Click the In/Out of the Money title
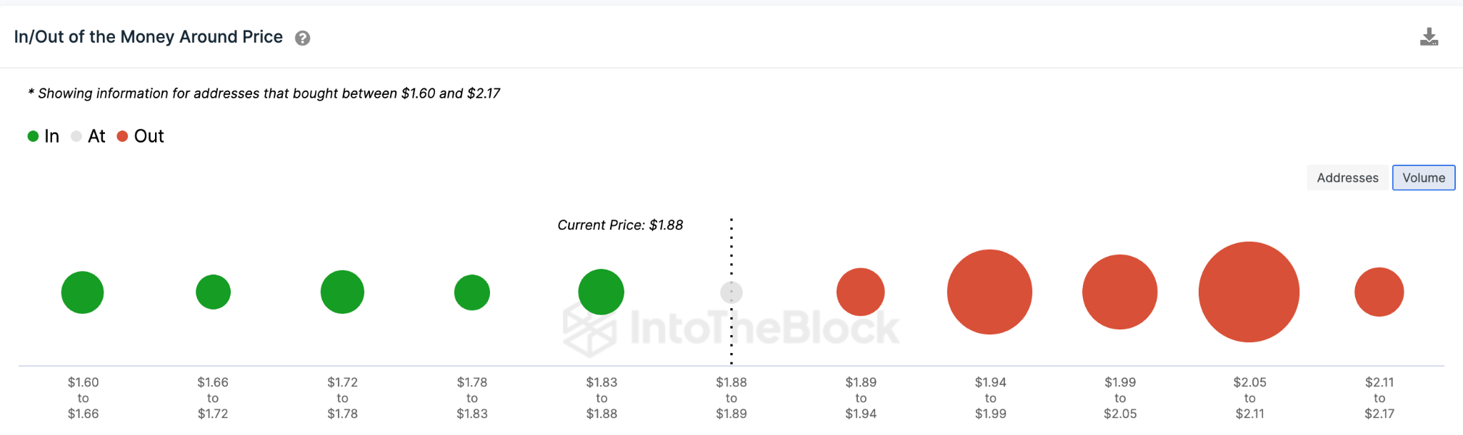Screen dimensions: 1463x435 click(x=149, y=37)
